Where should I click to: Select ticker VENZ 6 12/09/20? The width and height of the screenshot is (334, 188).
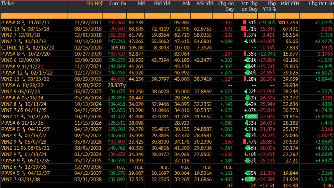tap(20, 60)
